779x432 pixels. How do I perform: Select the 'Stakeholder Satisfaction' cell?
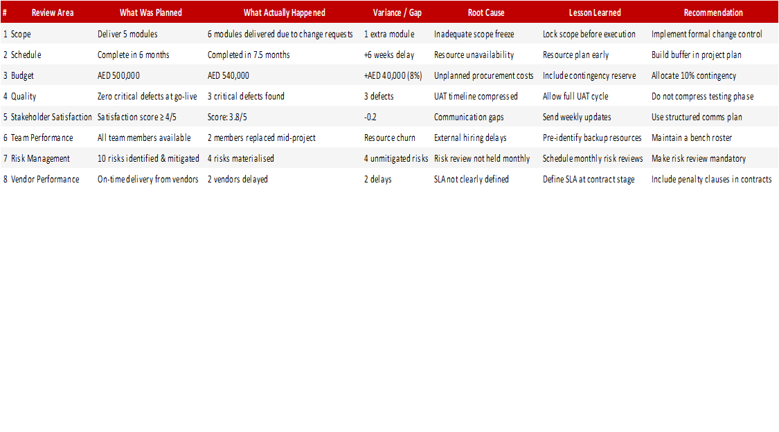51,117
